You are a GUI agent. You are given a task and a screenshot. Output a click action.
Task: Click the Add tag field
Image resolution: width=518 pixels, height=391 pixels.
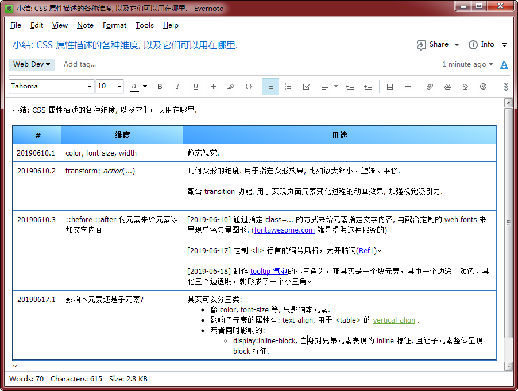tap(80, 64)
